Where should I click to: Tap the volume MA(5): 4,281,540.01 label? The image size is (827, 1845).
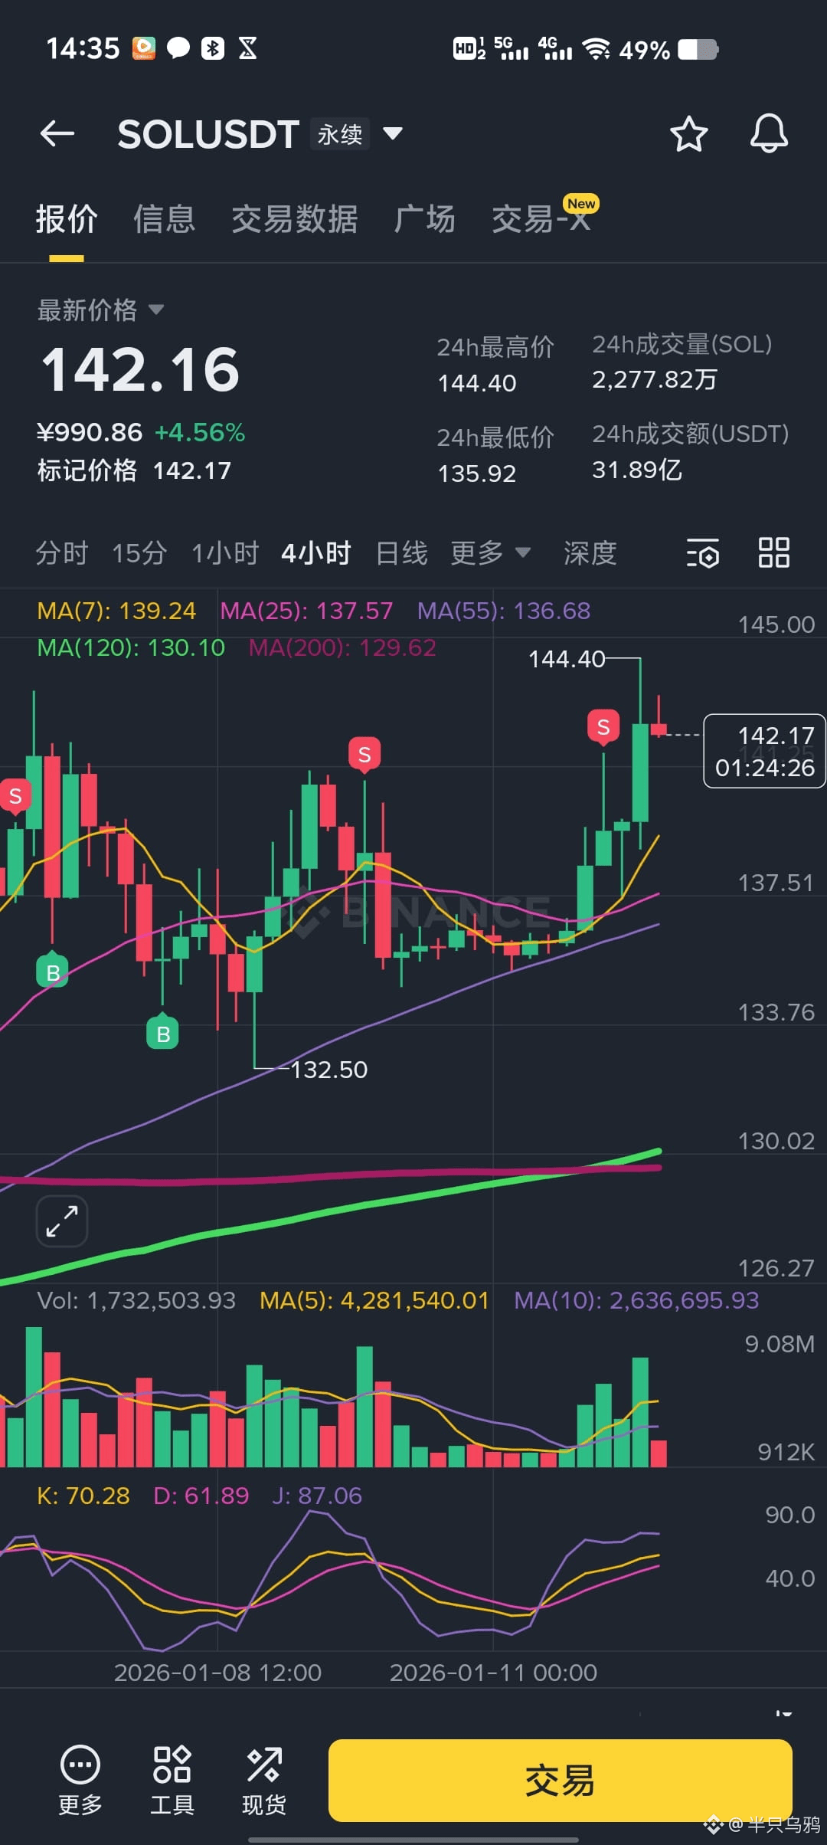pos(374,1300)
